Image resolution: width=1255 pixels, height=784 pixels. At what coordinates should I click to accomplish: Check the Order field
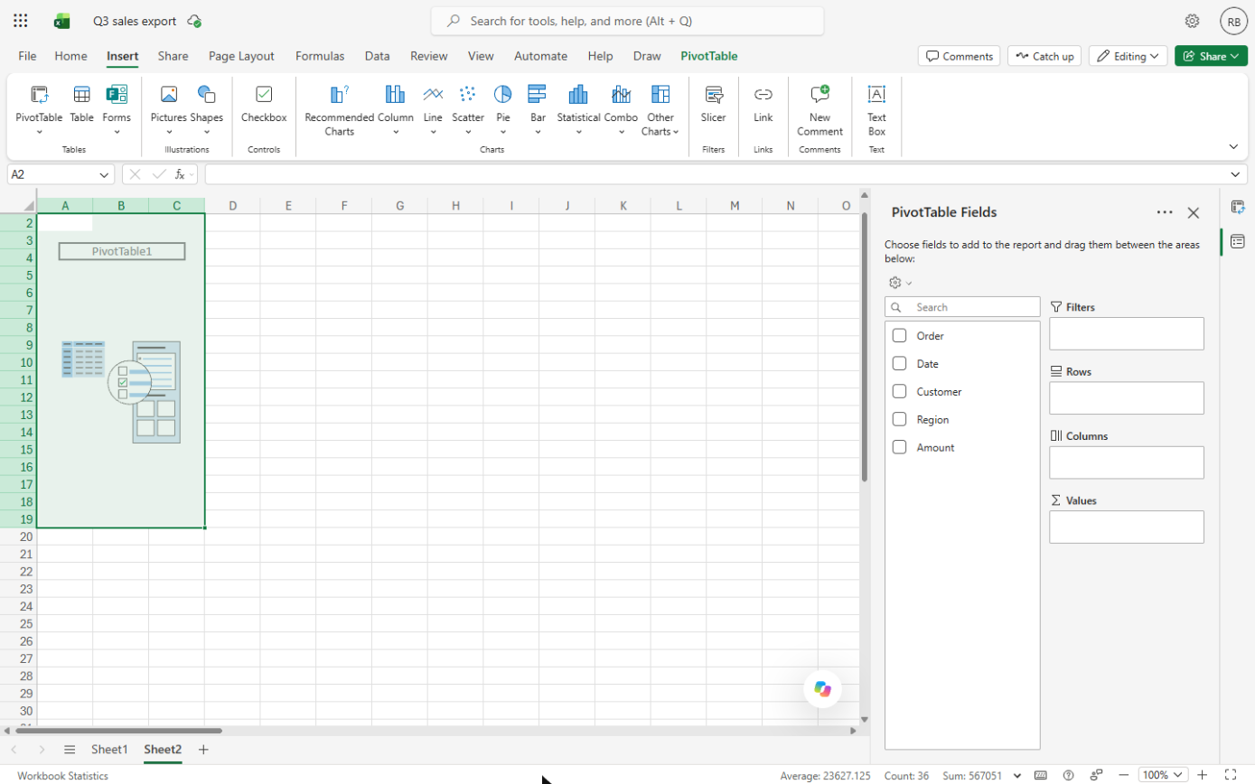899,336
